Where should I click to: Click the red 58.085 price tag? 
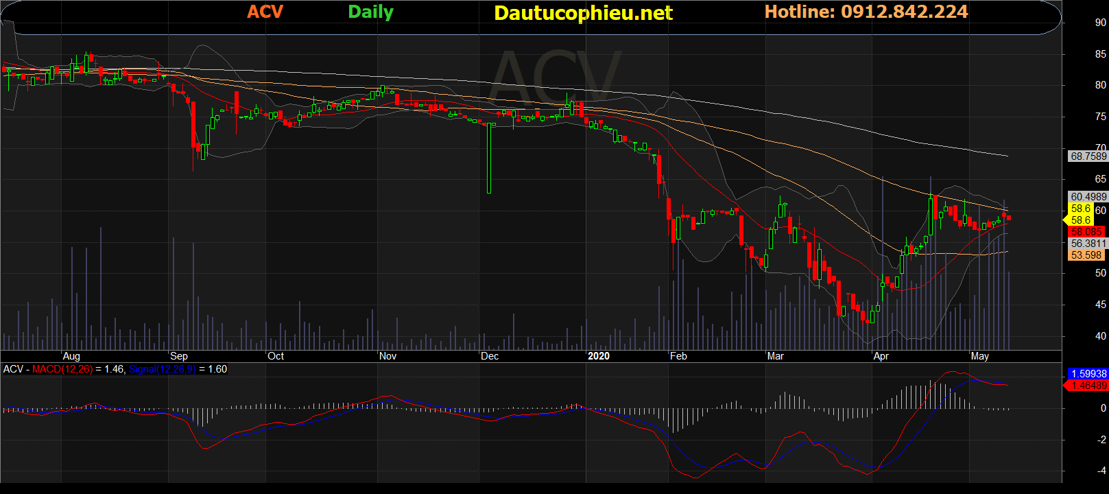[1086, 232]
